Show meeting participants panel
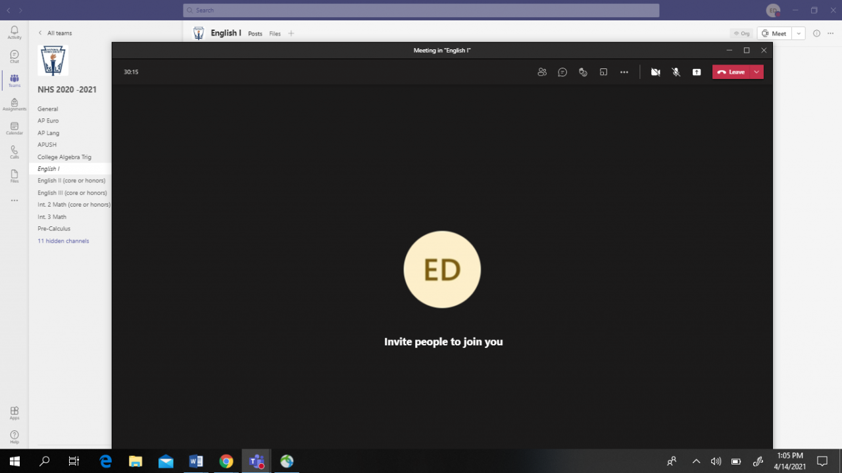 coord(542,72)
